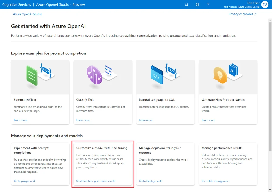Image resolution: width=272 pixels, height=192 pixels.
Task: Click the Go to Deployments link
Action: (x=150, y=181)
